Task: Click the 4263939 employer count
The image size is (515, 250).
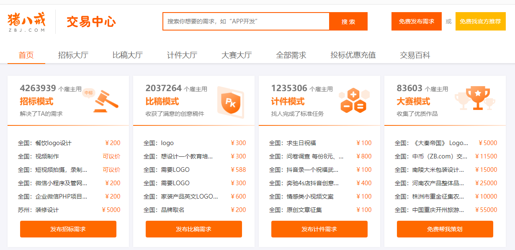Action: click(38, 88)
